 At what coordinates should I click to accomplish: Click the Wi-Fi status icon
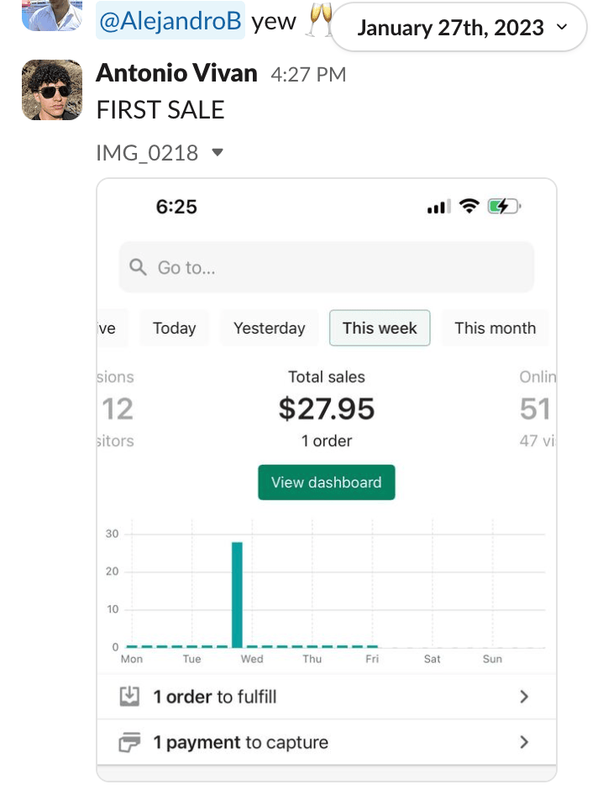coord(469,207)
